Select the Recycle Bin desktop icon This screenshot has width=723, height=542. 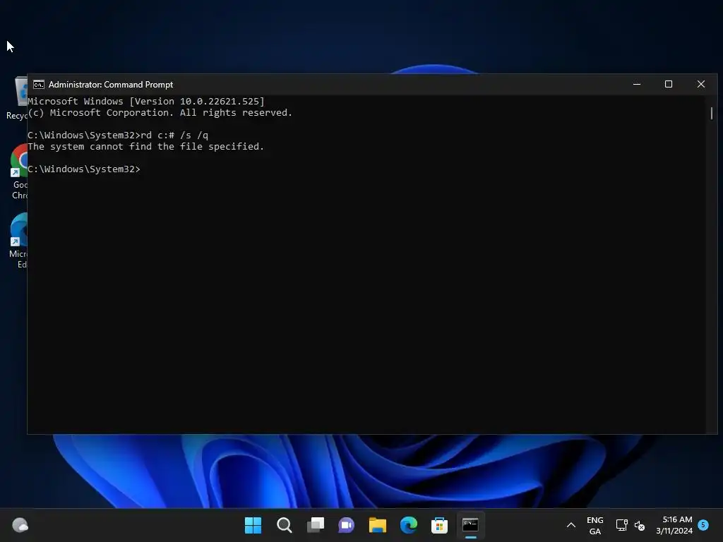pos(18,99)
